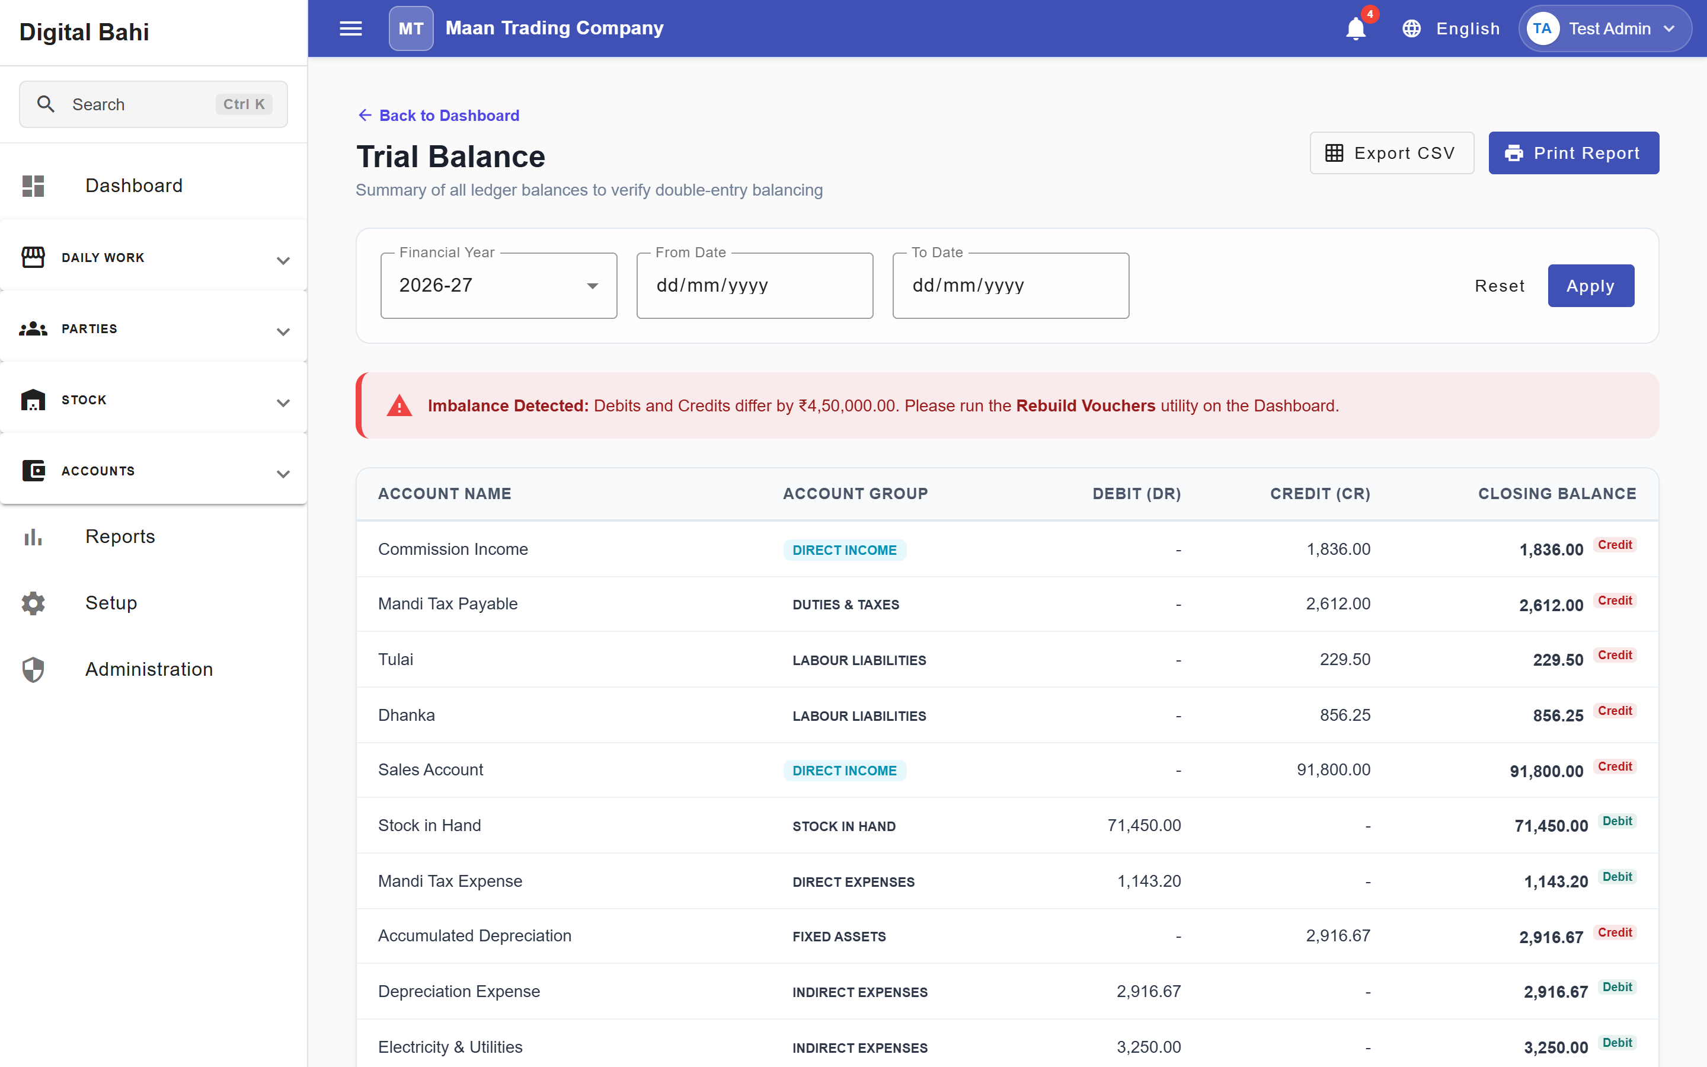Open Setup from the sidebar
1707x1067 pixels.
pos(154,603)
